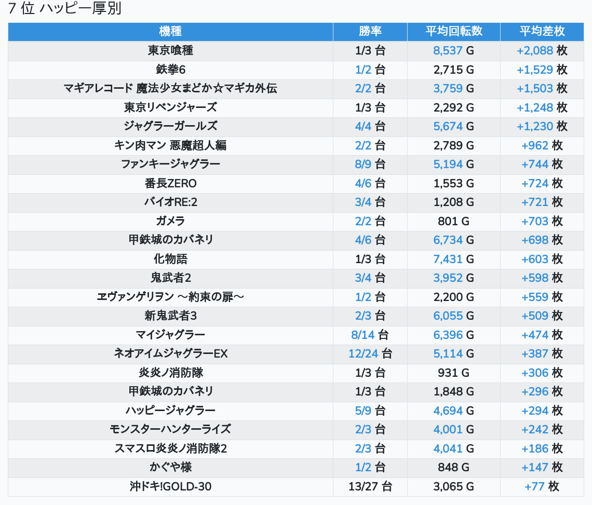Click the +2,088 average difference value

click(534, 51)
